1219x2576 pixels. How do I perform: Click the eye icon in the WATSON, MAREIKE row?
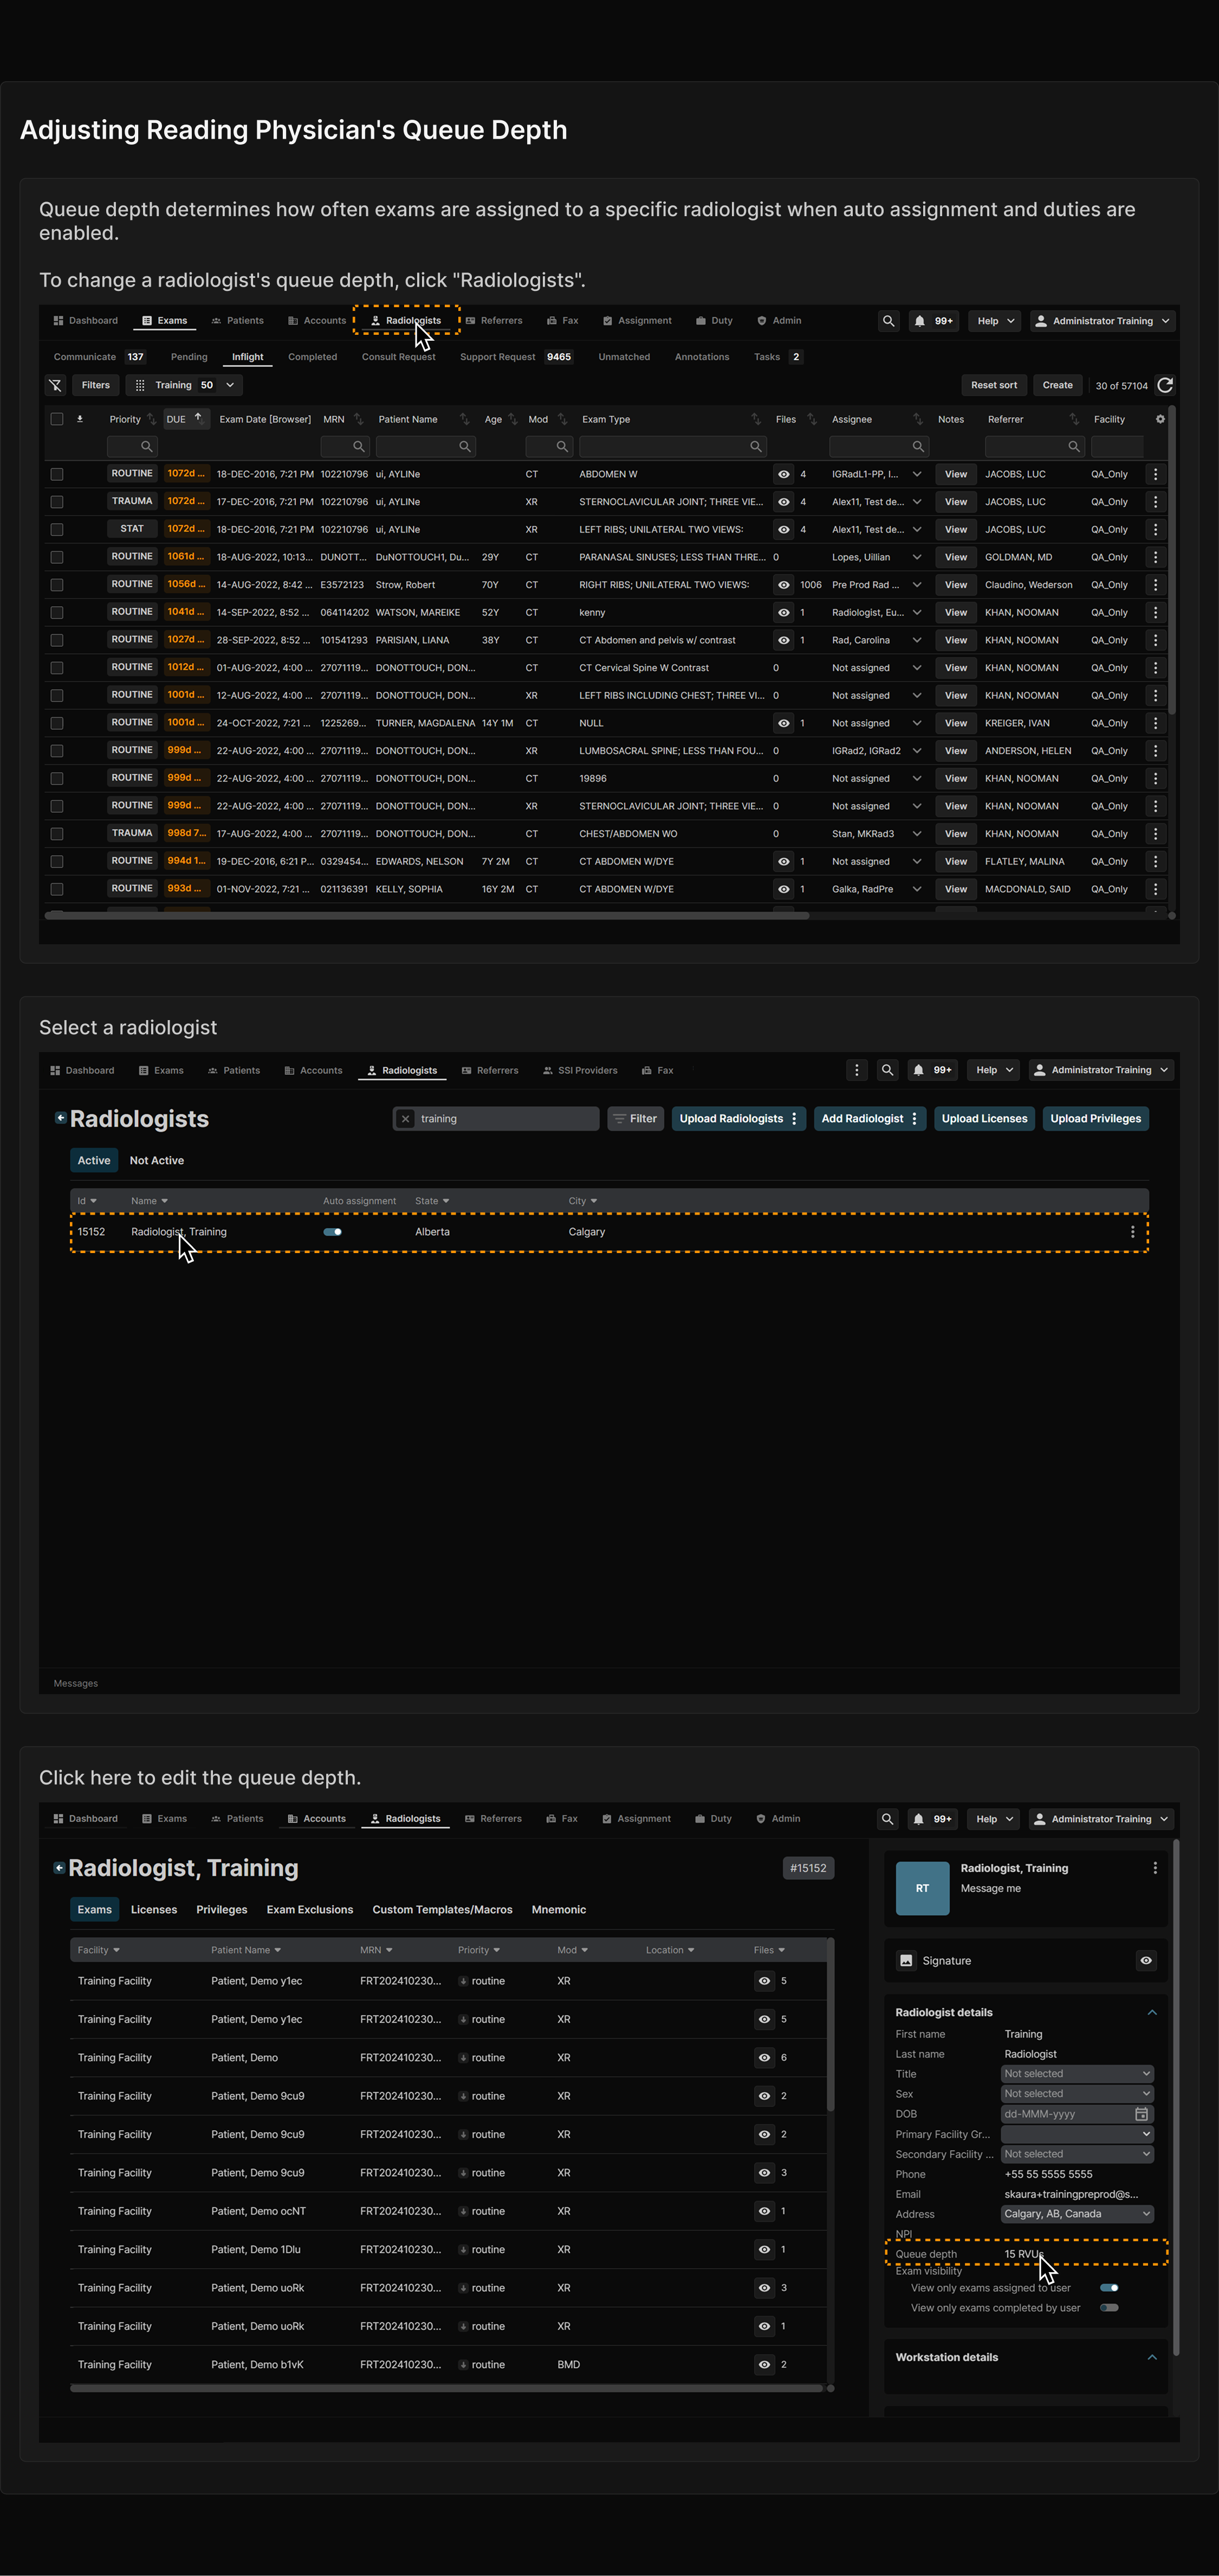(x=784, y=612)
